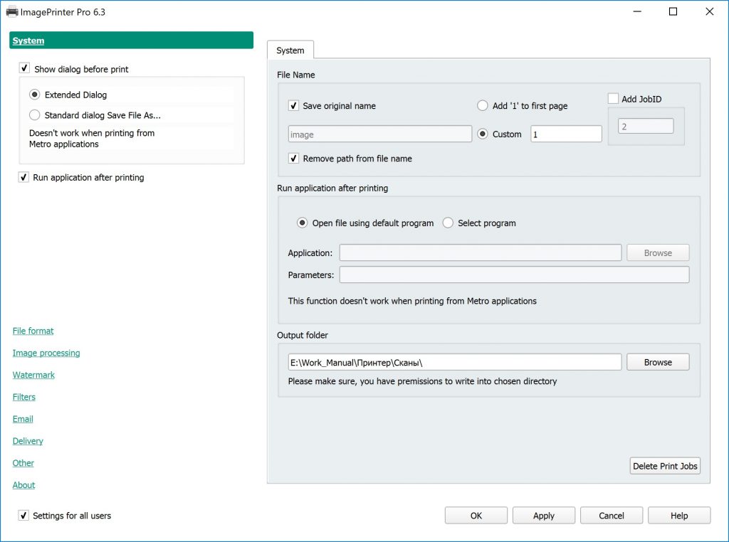Image resolution: width=729 pixels, height=542 pixels.
Task: Open the About page
Action: [23, 484]
